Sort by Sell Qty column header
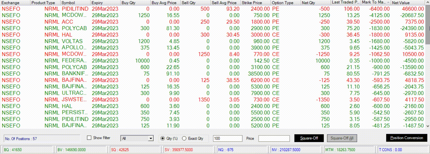This screenshot has height=154, width=430. pos(196,3)
